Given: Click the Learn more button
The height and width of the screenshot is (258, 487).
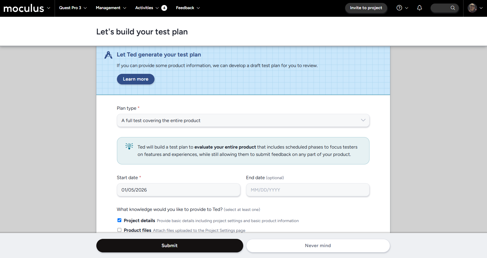Looking at the screenshot, I should pyautogui.click(x=135, y=79).
